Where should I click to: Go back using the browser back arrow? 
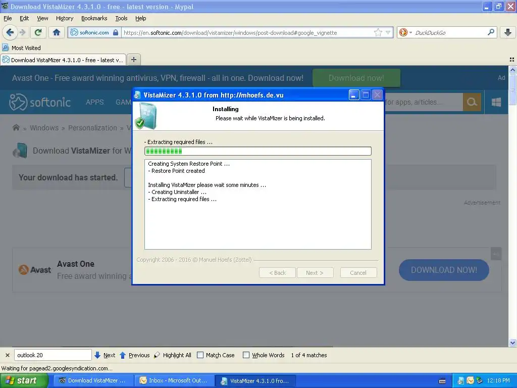tap(10, 32)
